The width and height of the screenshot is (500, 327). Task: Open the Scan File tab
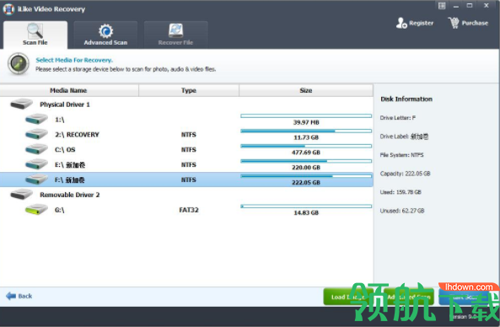tap(35, 35)
